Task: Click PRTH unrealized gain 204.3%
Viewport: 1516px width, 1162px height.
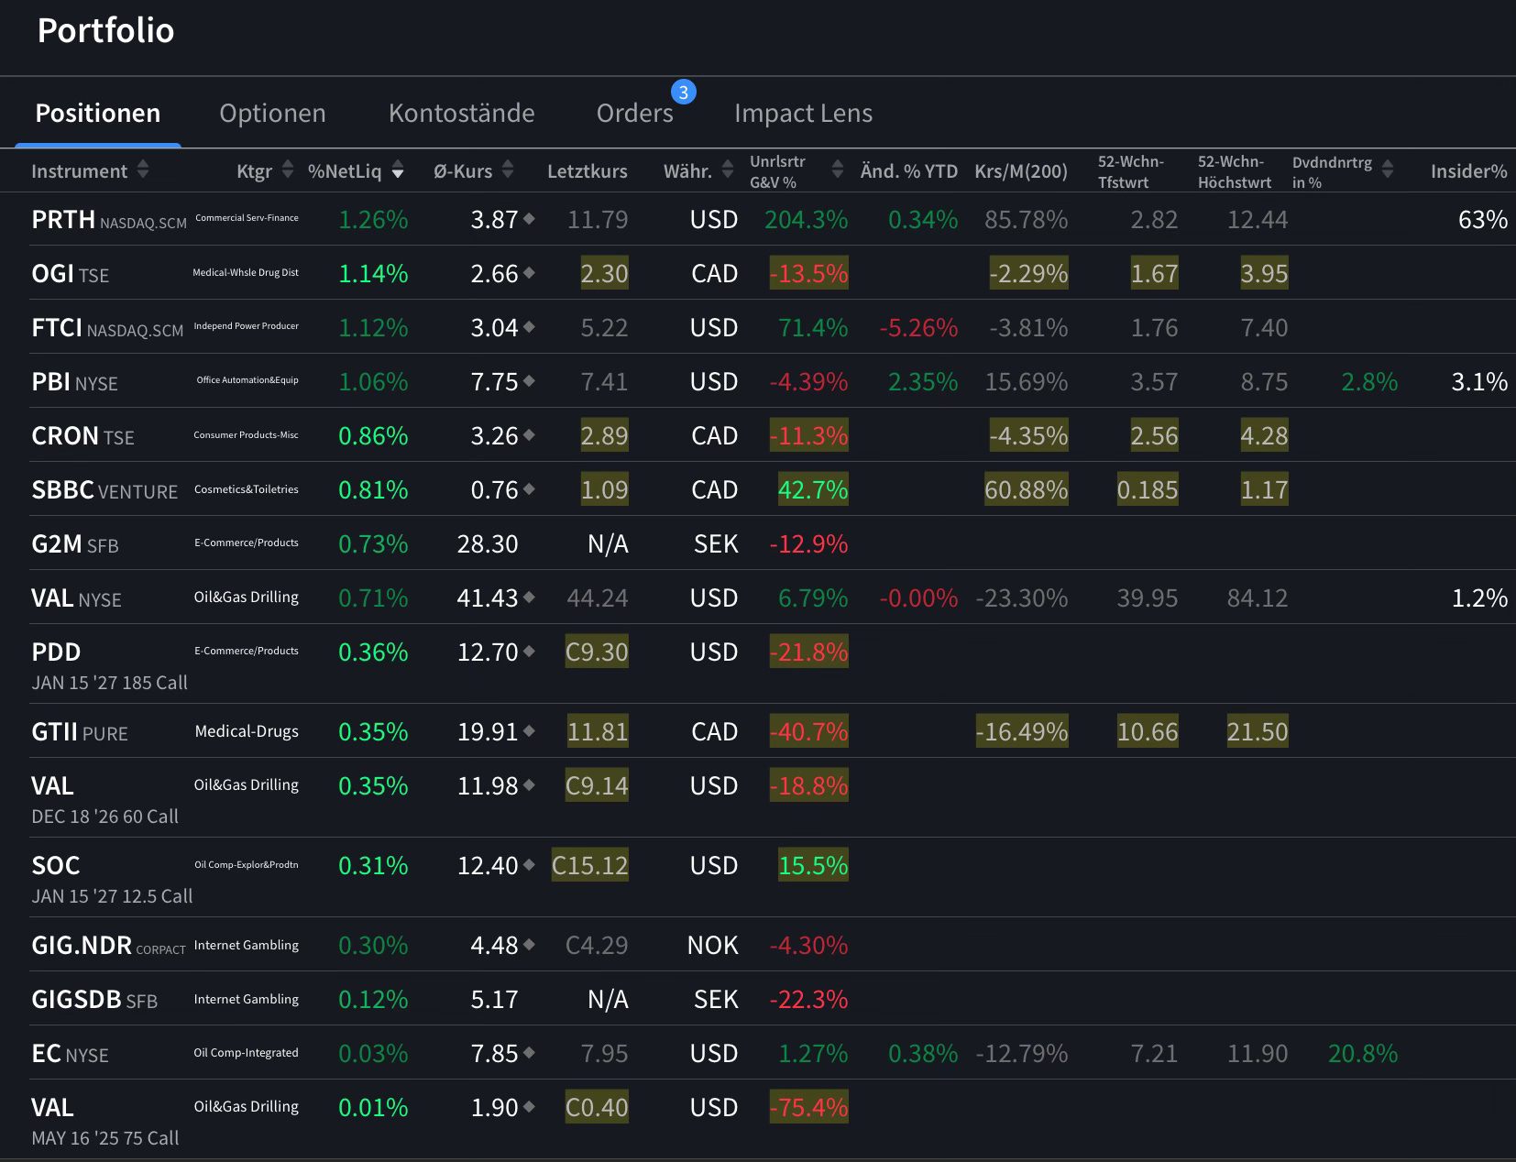Action: 806,220
